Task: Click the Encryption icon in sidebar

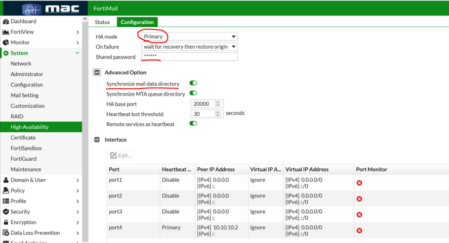Action: tap(6, 222)
